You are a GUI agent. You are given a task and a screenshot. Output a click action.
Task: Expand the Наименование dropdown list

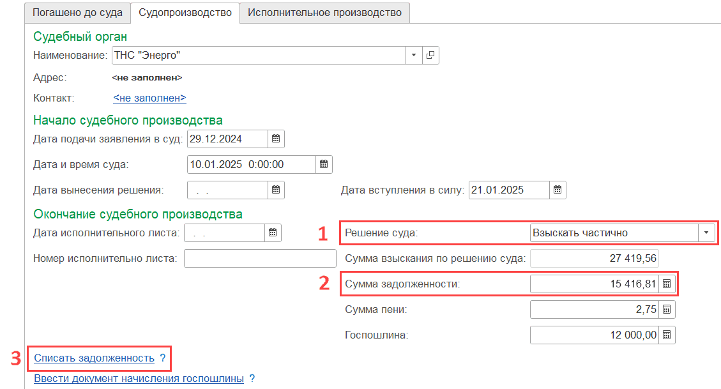pos(414,56)
